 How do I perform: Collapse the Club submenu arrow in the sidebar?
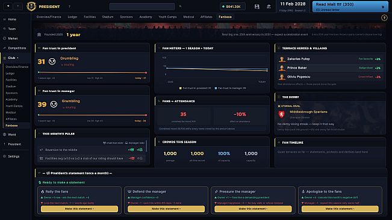tap(17, 58)
